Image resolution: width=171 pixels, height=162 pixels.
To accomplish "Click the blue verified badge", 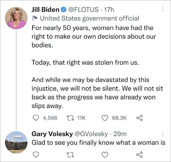I will tap(64, 10).
